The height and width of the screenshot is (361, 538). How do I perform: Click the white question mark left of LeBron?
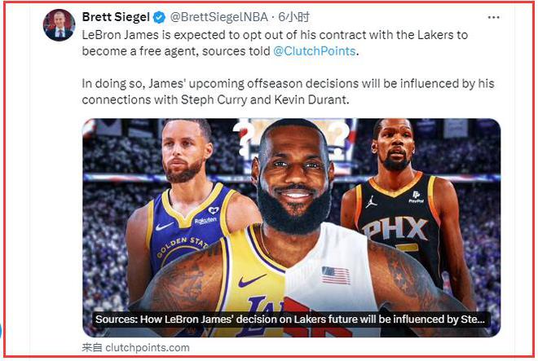[244, 136]
